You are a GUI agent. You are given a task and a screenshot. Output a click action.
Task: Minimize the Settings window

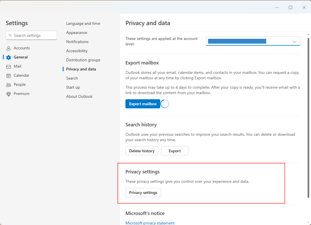[x=277, y=7]
